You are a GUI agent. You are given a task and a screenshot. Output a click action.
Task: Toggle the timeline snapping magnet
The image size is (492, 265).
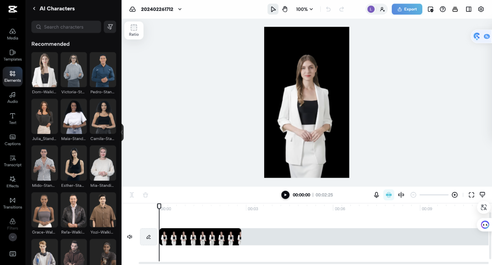[389, 195]
